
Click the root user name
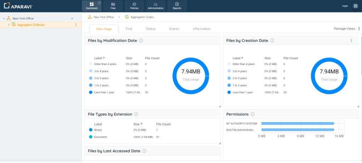pyautogui.click(x=345, y=6)
